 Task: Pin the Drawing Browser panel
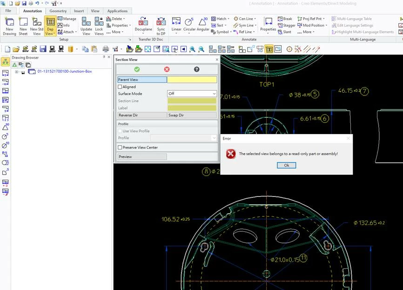[104, 57]
